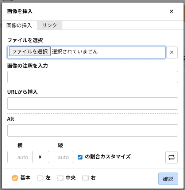The image size is (185, 190).
Task: Select the 右 alignment radio button
Action: (x=85, y=178)
